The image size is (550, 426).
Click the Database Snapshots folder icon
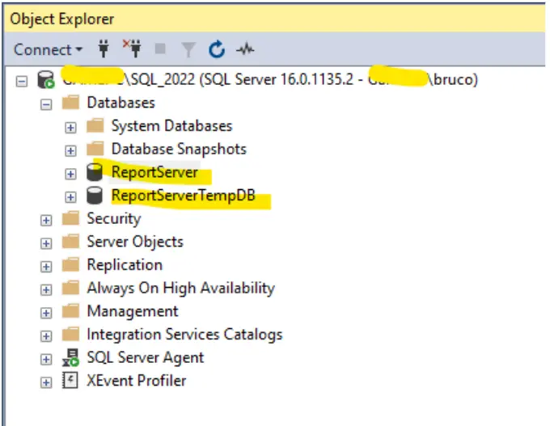click(95, 149)
